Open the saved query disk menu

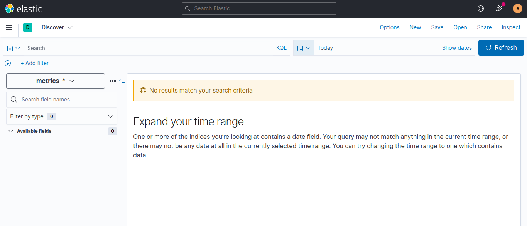point(14,48)
